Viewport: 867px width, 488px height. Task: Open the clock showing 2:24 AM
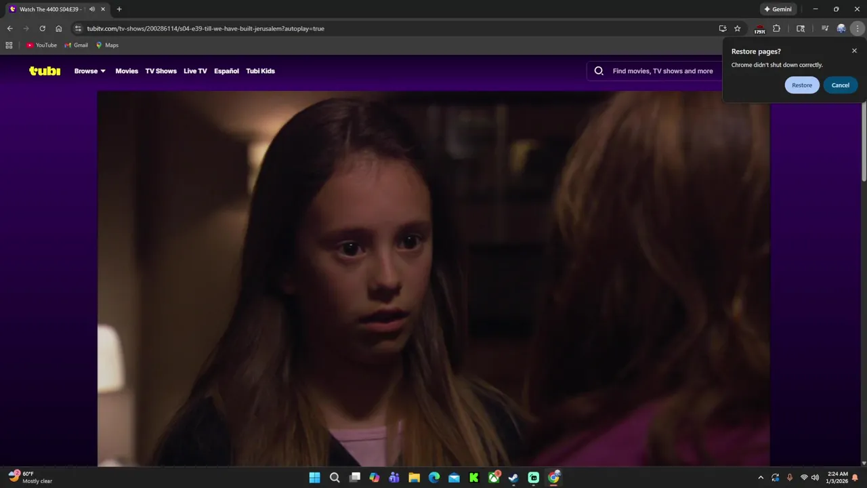(838, 478)
